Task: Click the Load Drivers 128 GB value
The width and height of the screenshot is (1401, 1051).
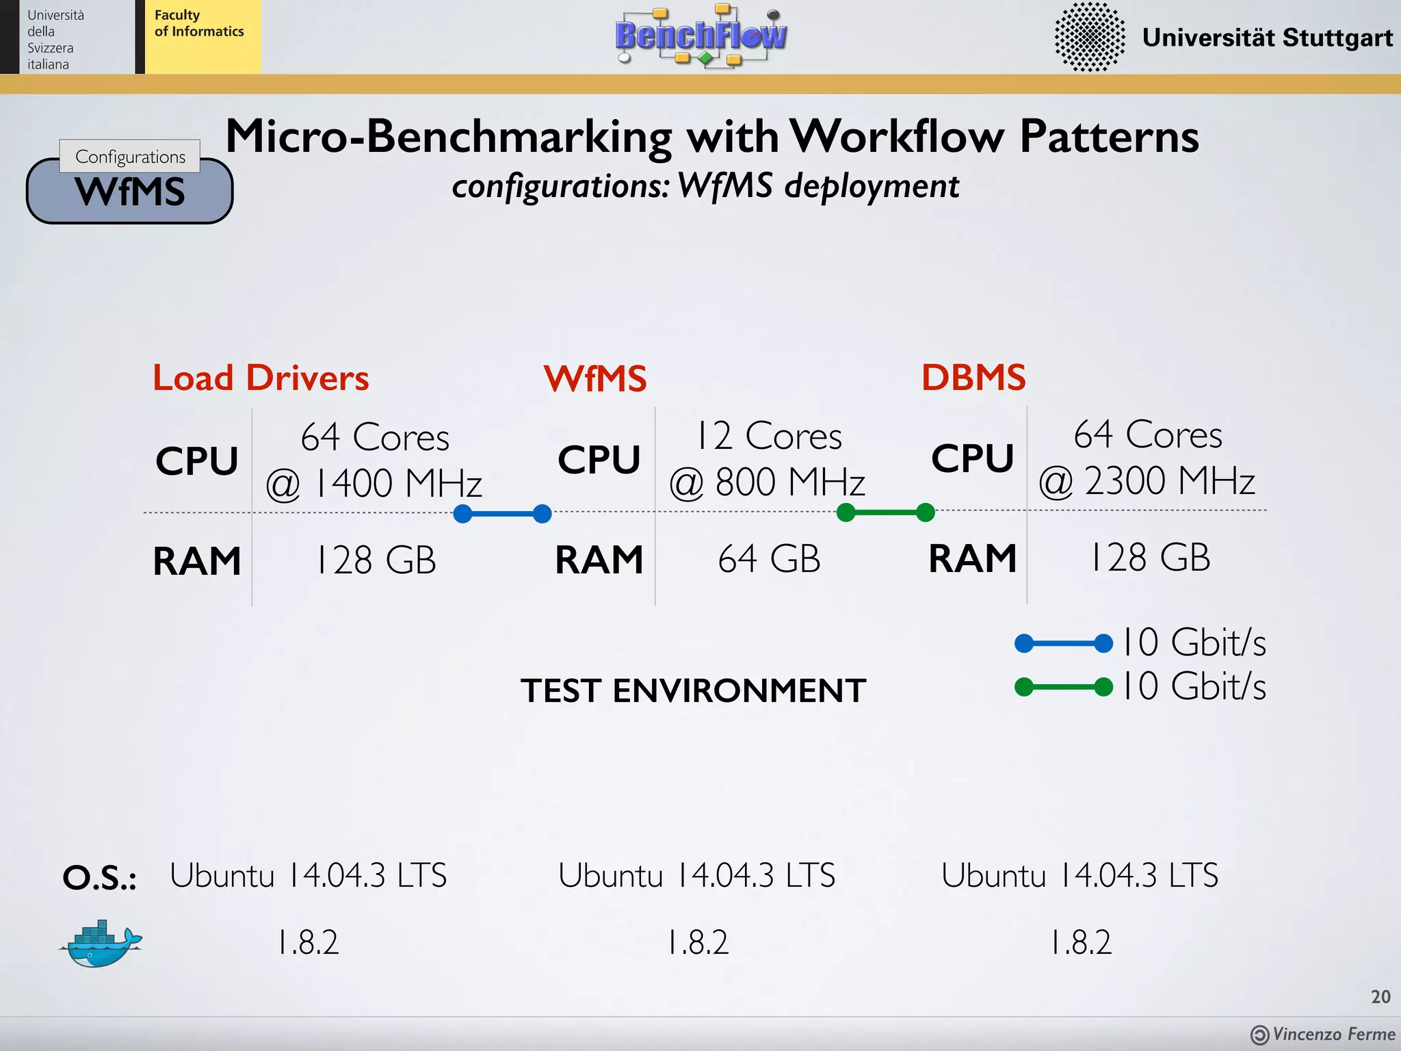Action: (x=376, y=560)
